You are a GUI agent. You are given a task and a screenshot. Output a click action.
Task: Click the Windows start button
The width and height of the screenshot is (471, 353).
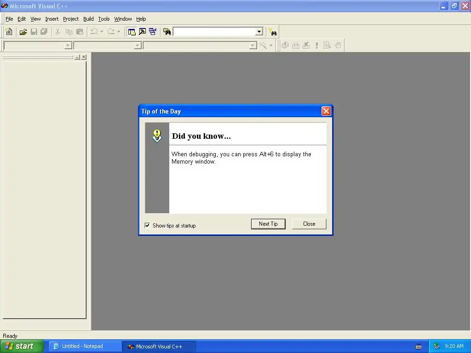(22, 347)
